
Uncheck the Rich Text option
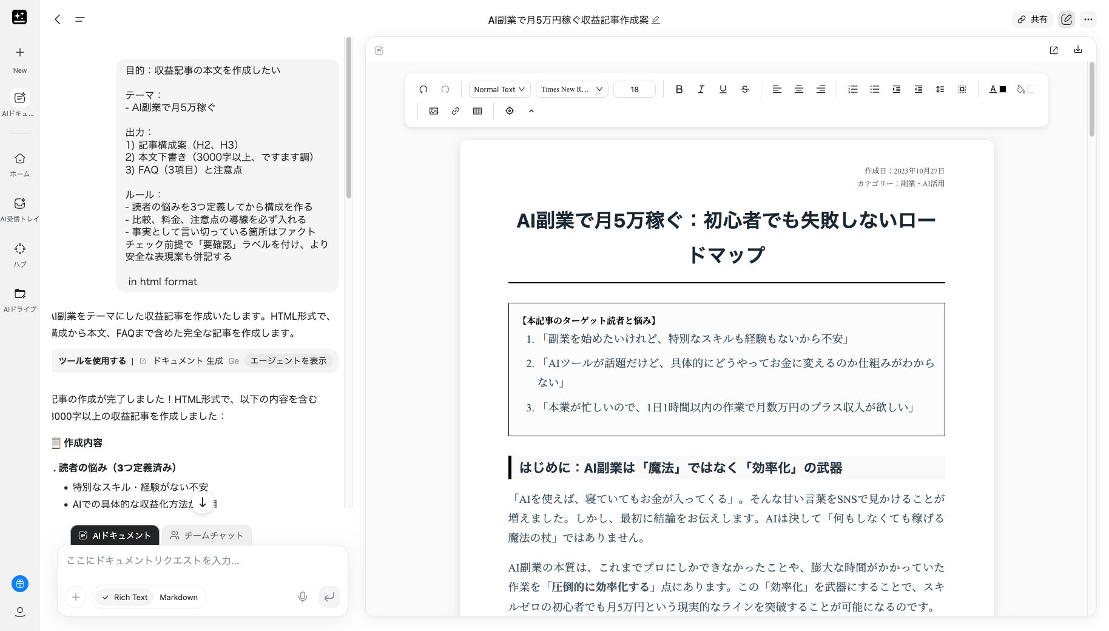[123, 597]
